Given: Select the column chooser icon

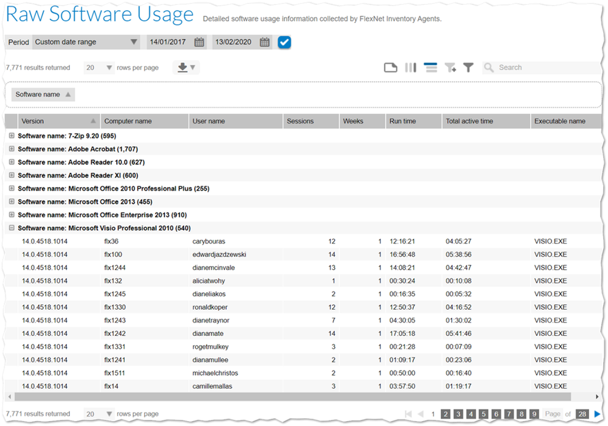Looking at the screenshot, I should point(410,67).
